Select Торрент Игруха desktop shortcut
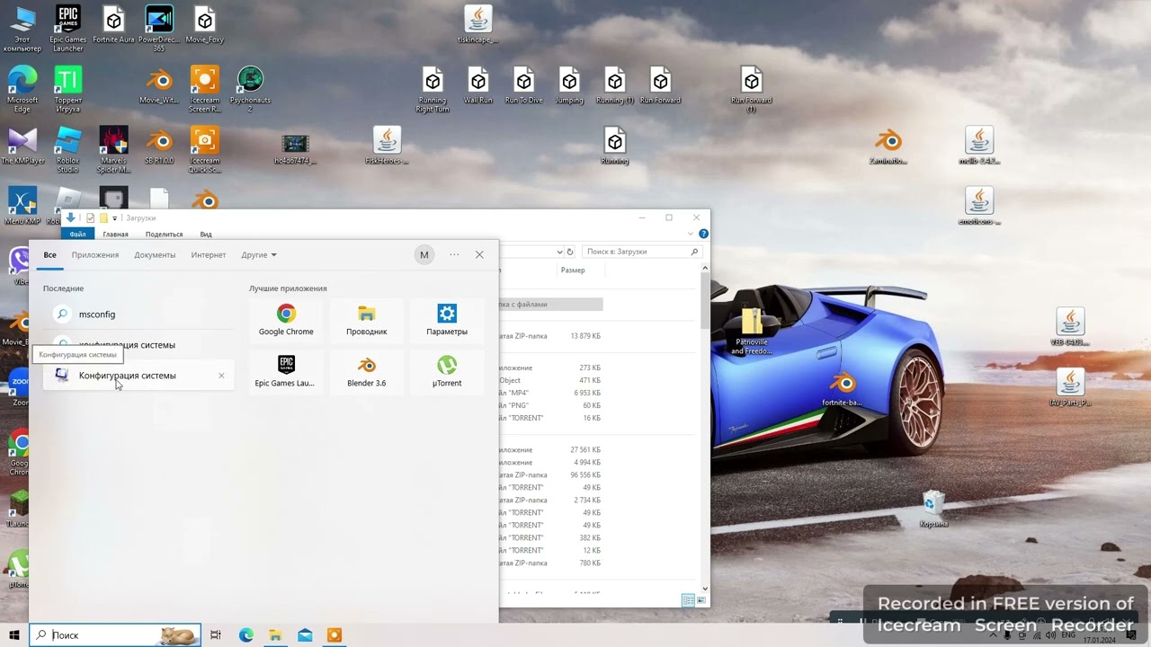Image resolution: width=1151 pixels, height=647 pixels. click(x=67, y=89)
